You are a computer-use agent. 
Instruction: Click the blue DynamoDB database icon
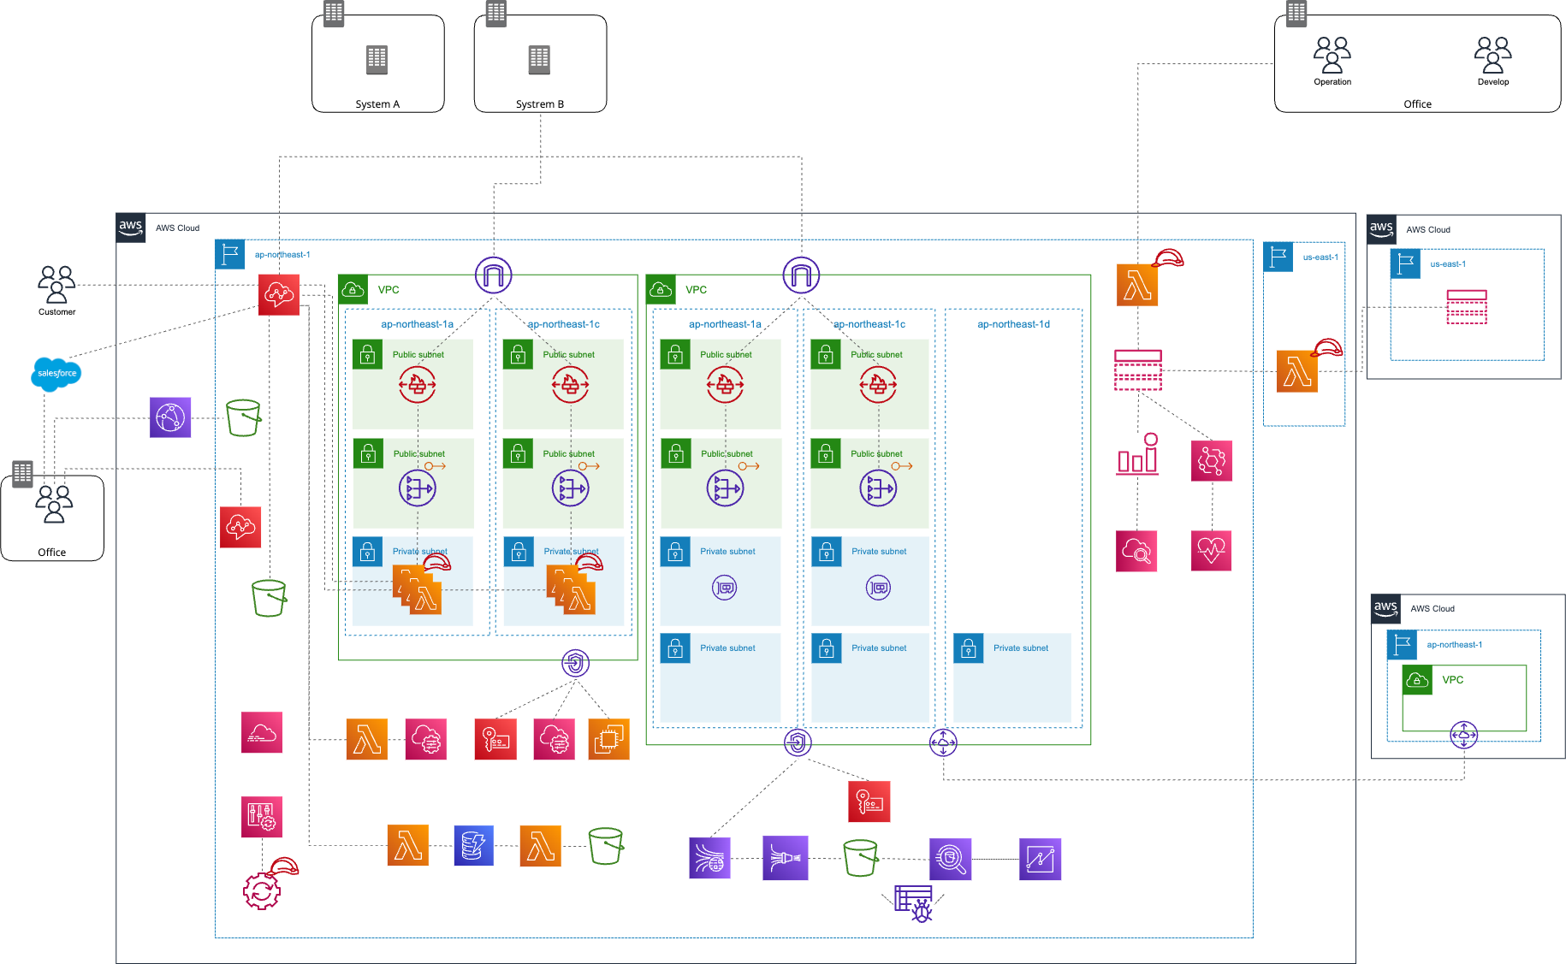[474, 846]
